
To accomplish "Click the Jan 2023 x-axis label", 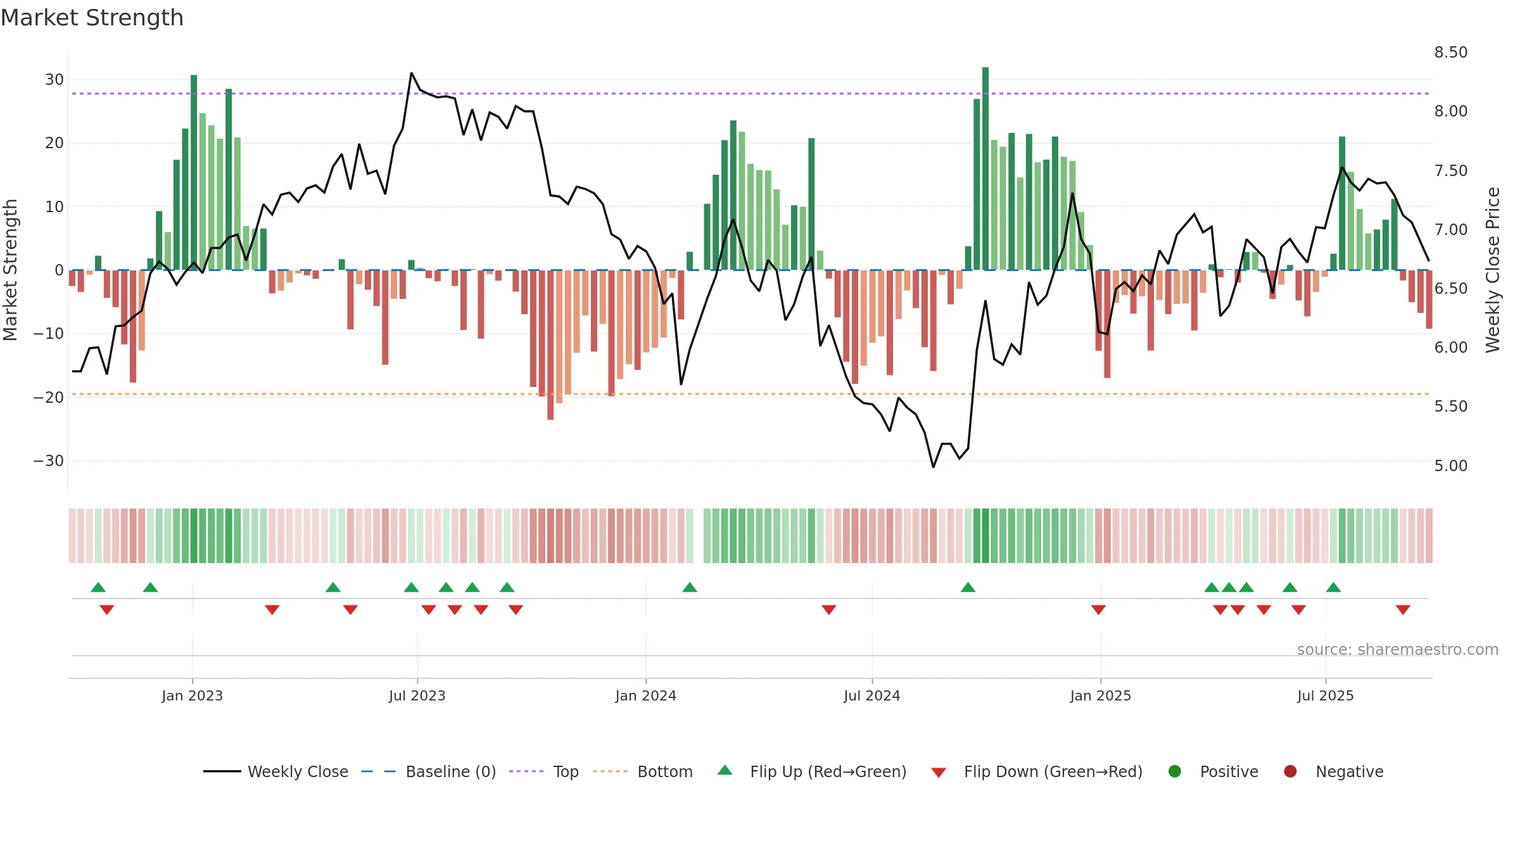I will coord(193,695).
